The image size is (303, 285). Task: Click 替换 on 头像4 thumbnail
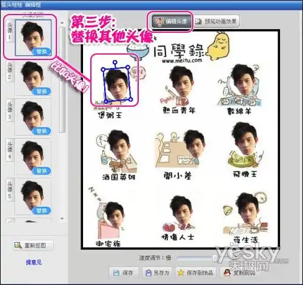41,171
